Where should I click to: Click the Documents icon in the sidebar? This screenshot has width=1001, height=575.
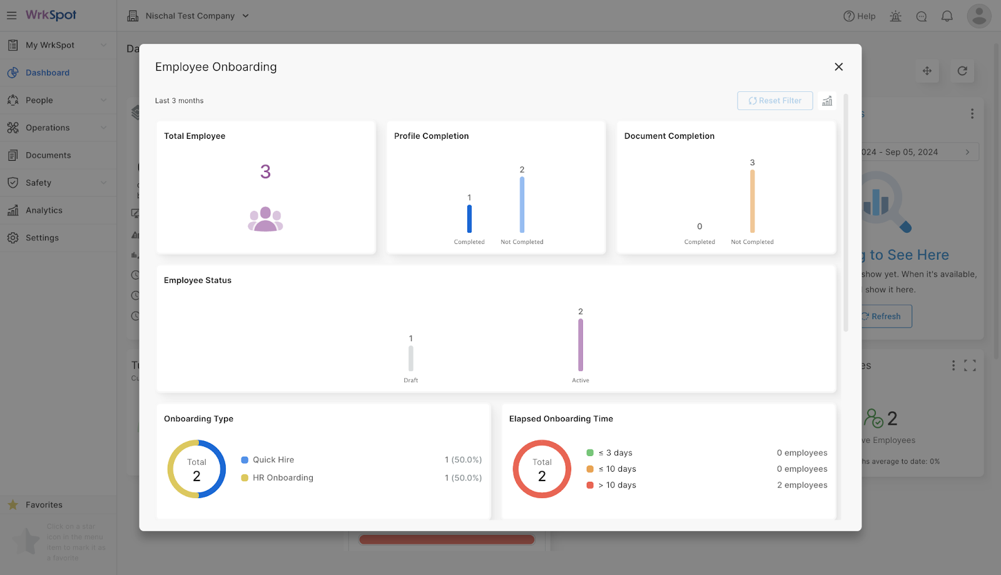click(x=13, y=155)
